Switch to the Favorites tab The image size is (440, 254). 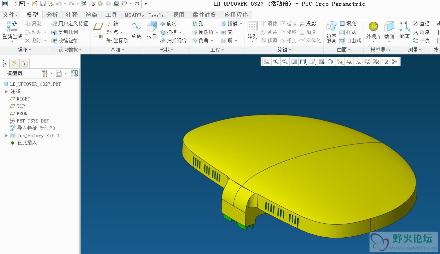tap(24, 63)
